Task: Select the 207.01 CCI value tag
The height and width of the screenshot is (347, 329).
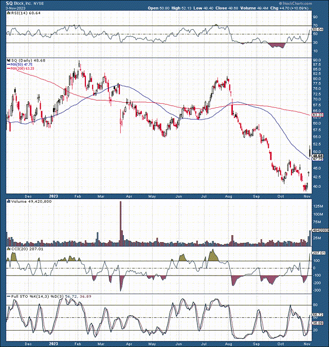Action: click(x=317, y=253)
